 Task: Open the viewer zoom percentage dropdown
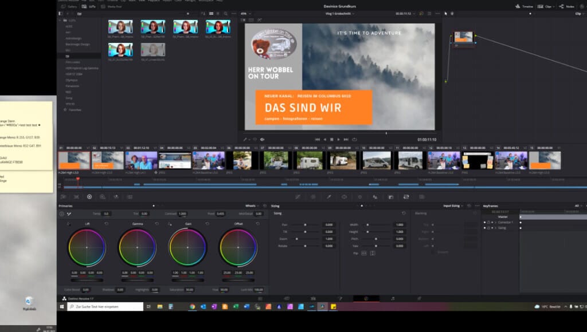coord(246,14)
